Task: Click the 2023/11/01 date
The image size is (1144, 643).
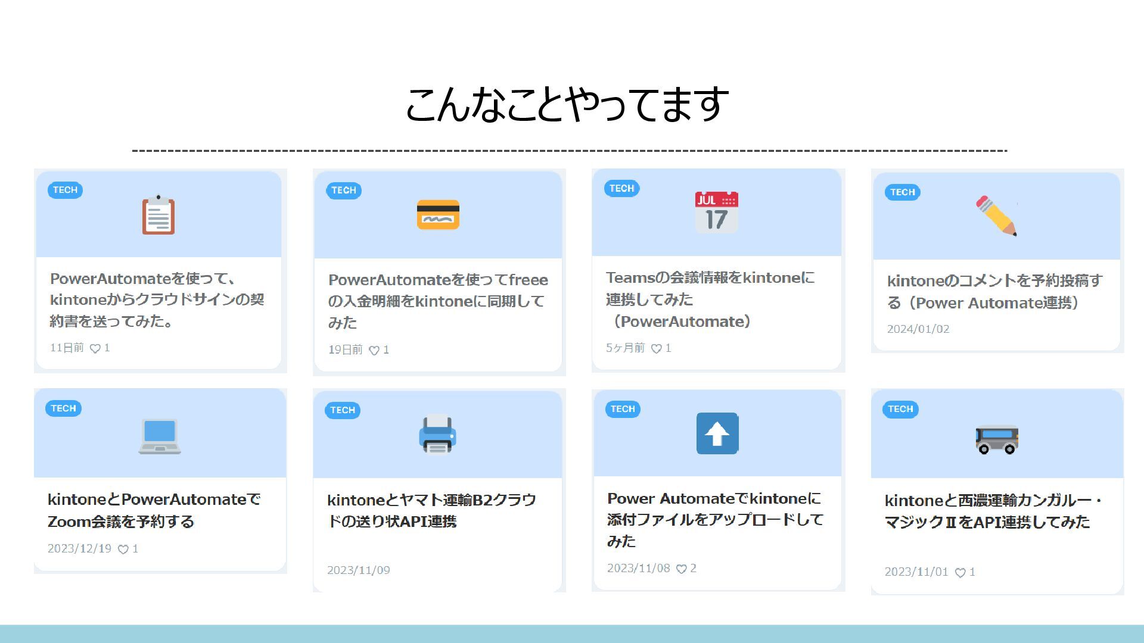Action: coord(916,572)
